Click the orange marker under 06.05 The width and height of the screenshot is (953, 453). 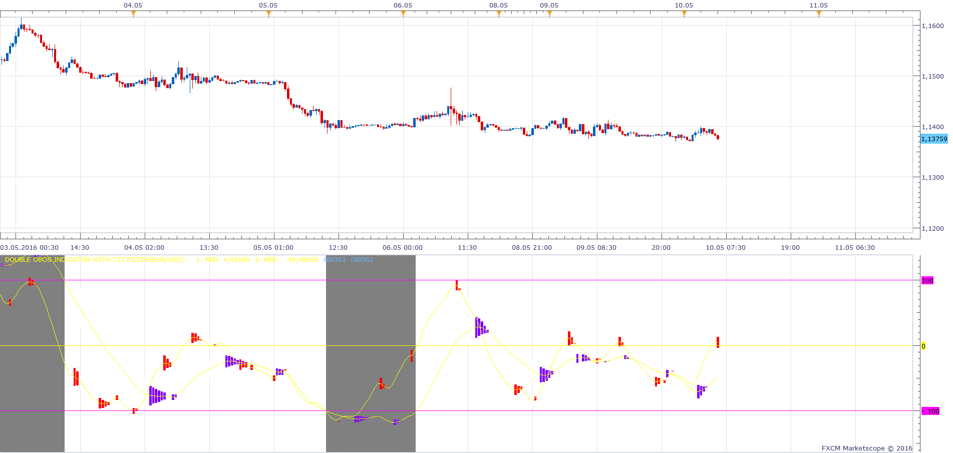click(403, 14)
